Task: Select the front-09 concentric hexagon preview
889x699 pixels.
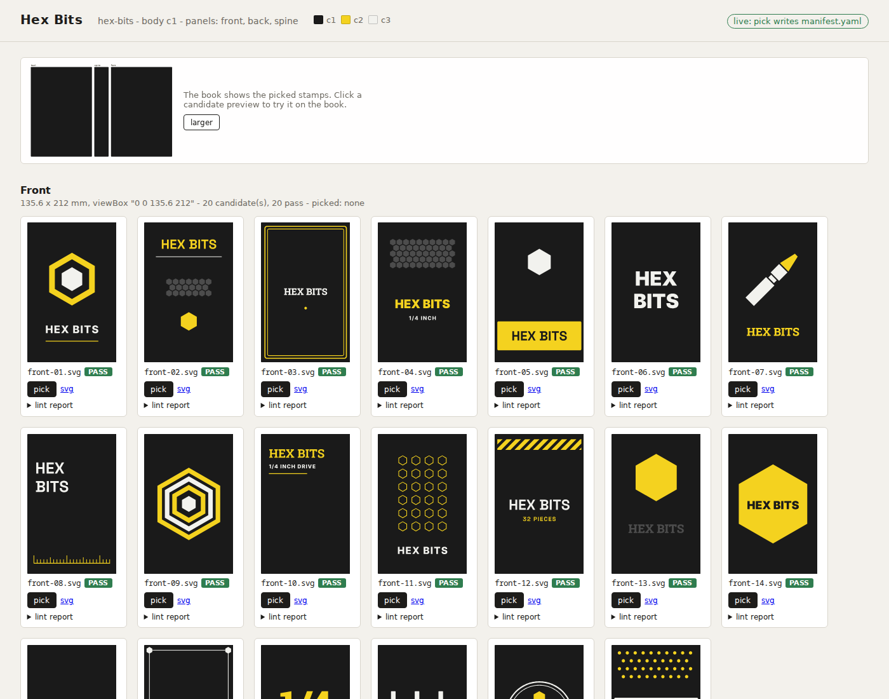Action: click(x=189, y=504)
